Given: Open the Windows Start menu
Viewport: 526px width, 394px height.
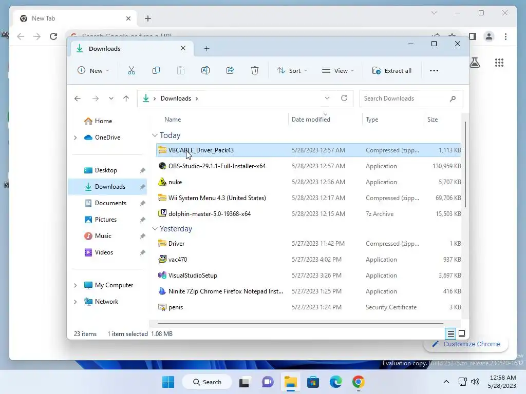Looking at the screenshot, I should pyautogui.click(x=168, y=382).
